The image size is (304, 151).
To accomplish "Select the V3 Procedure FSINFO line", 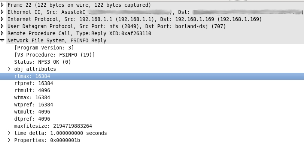I will pyautogui.click(x=54, y=55).
